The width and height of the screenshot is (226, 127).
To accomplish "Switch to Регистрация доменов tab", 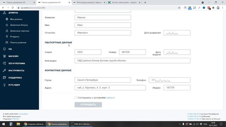I will point(89,2).
